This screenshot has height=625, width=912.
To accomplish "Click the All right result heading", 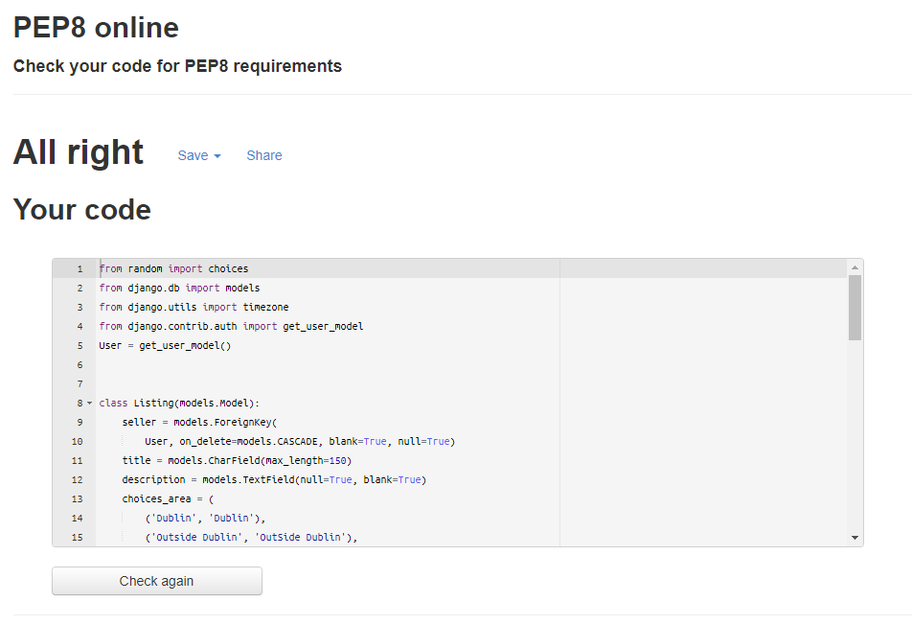I will (x=78, y=151).
